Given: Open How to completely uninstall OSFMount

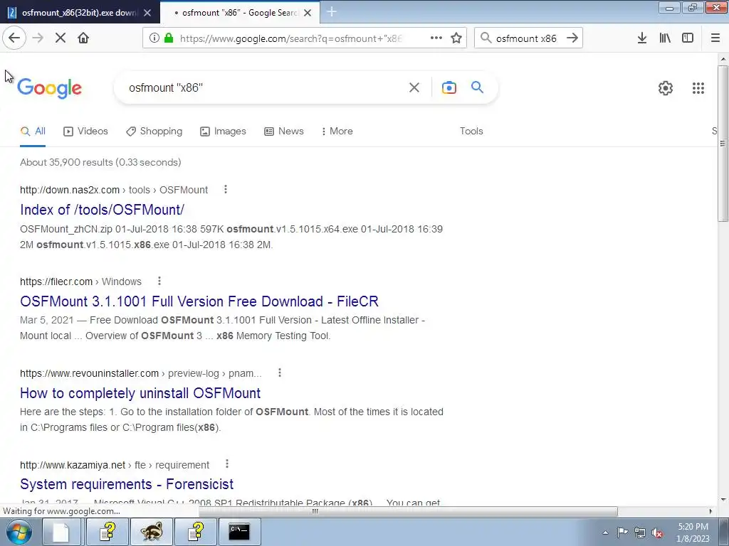Looking at the screenshot, I should click(x=140, y=393).
